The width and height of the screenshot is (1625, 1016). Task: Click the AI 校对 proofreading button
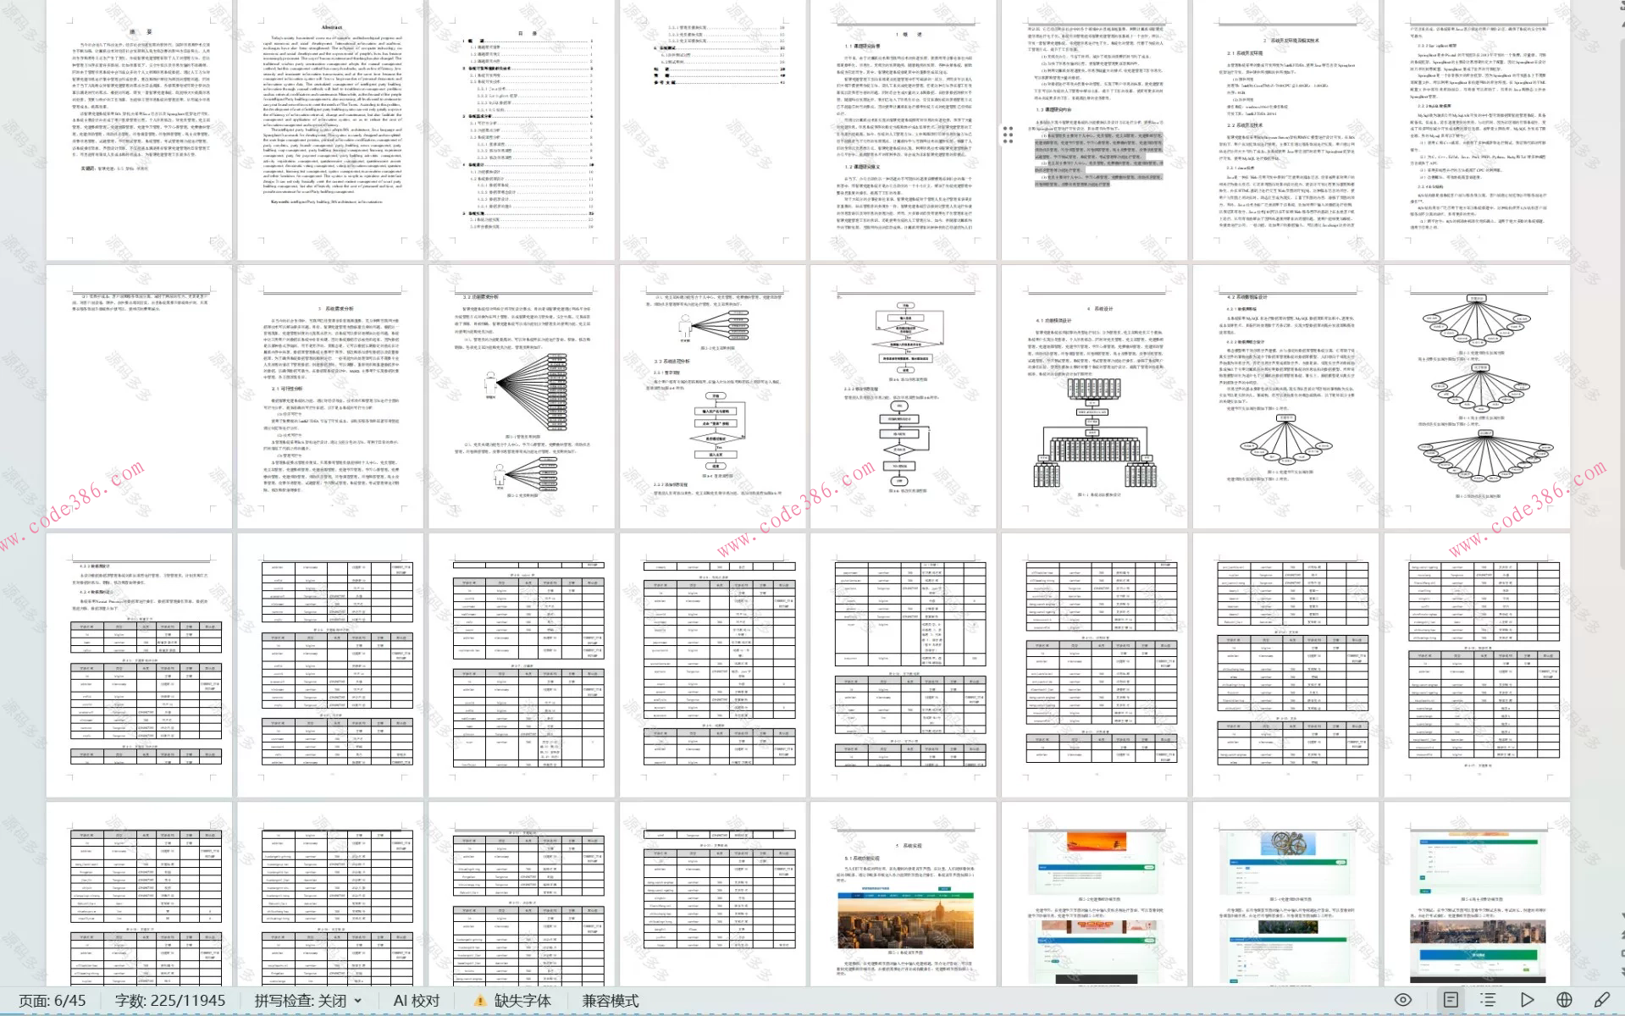tap(417, 1001)
